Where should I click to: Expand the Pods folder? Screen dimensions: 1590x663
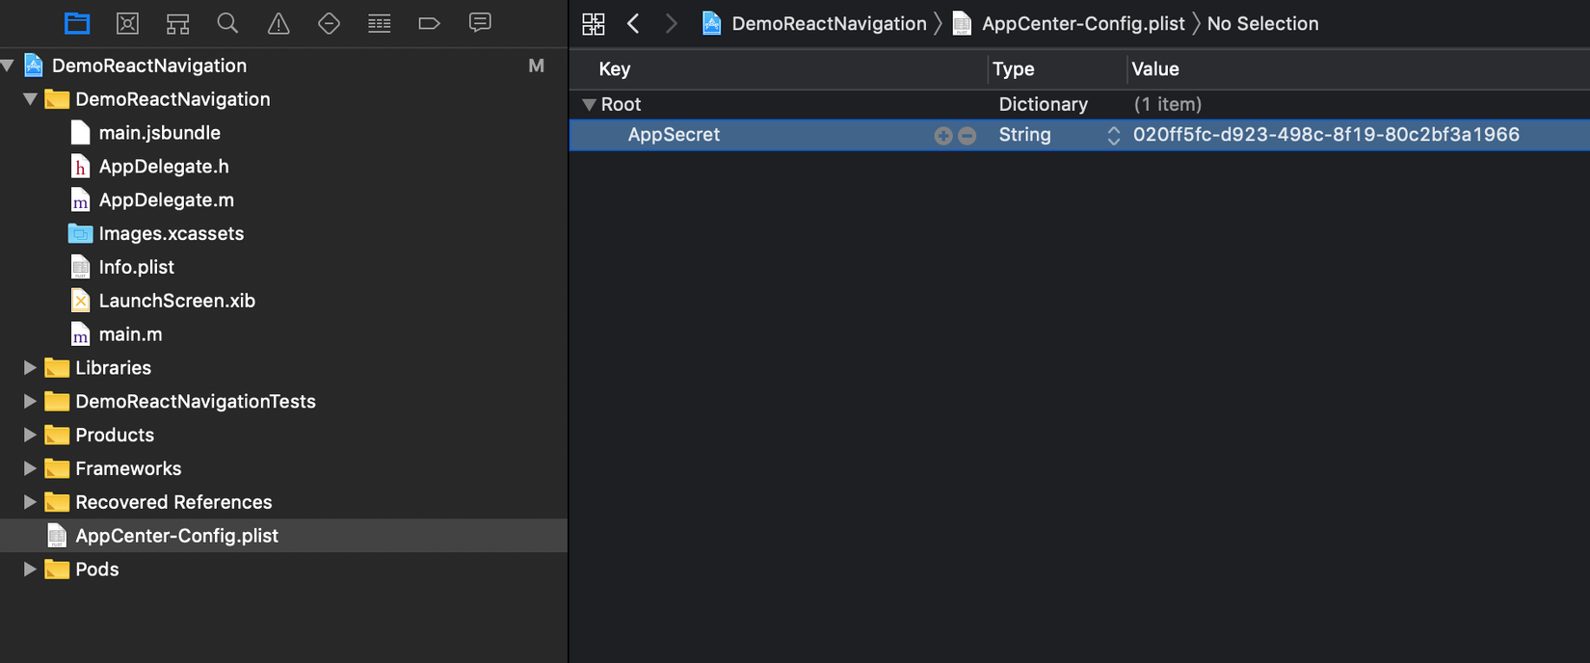tap(30, 569)
